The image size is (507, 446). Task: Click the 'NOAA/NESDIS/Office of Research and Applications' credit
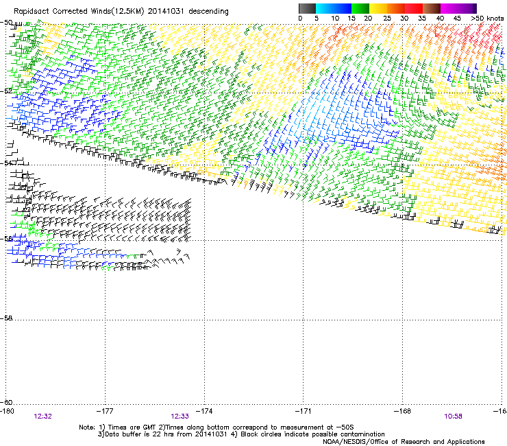click(x=404, y=442)
